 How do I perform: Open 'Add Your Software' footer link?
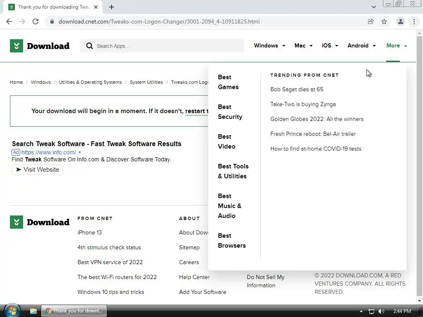tap(202, 292)
